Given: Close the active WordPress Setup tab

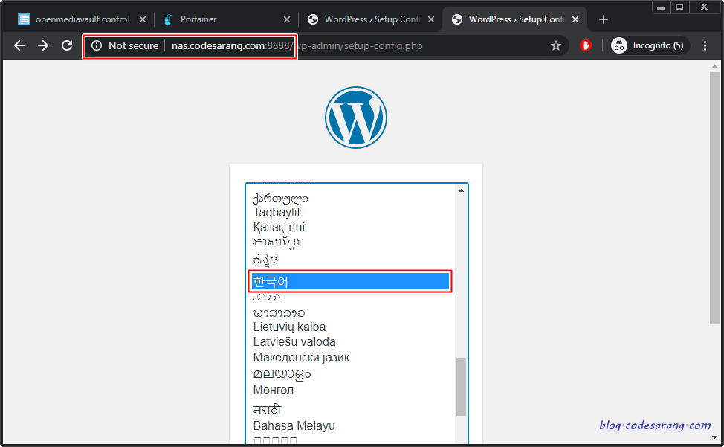Looking at the screenshot, I should coord(575,19).
